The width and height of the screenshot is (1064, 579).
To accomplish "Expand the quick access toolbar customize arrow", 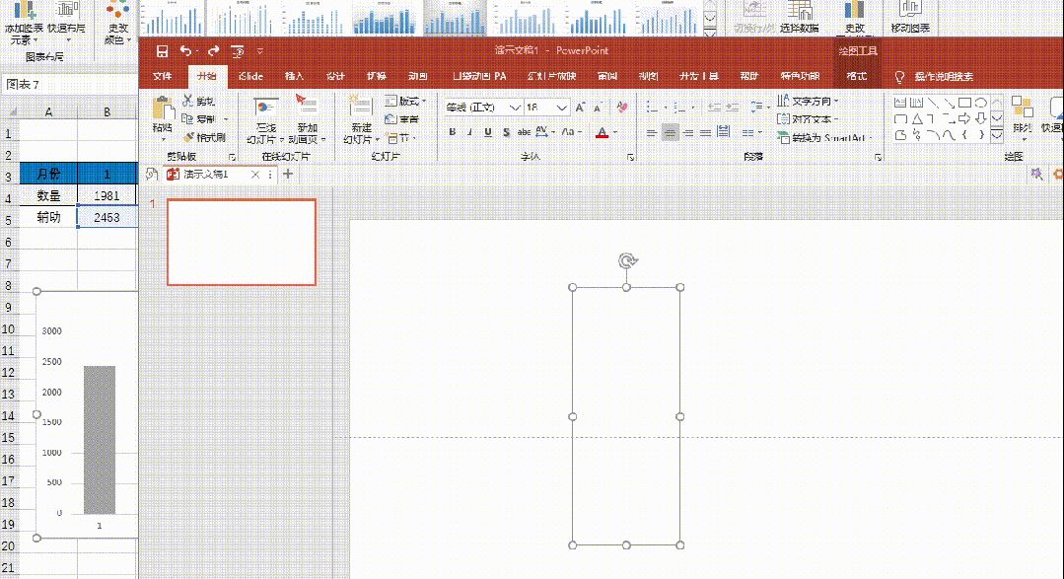I will pyautogui.click(x=260, y=51).
